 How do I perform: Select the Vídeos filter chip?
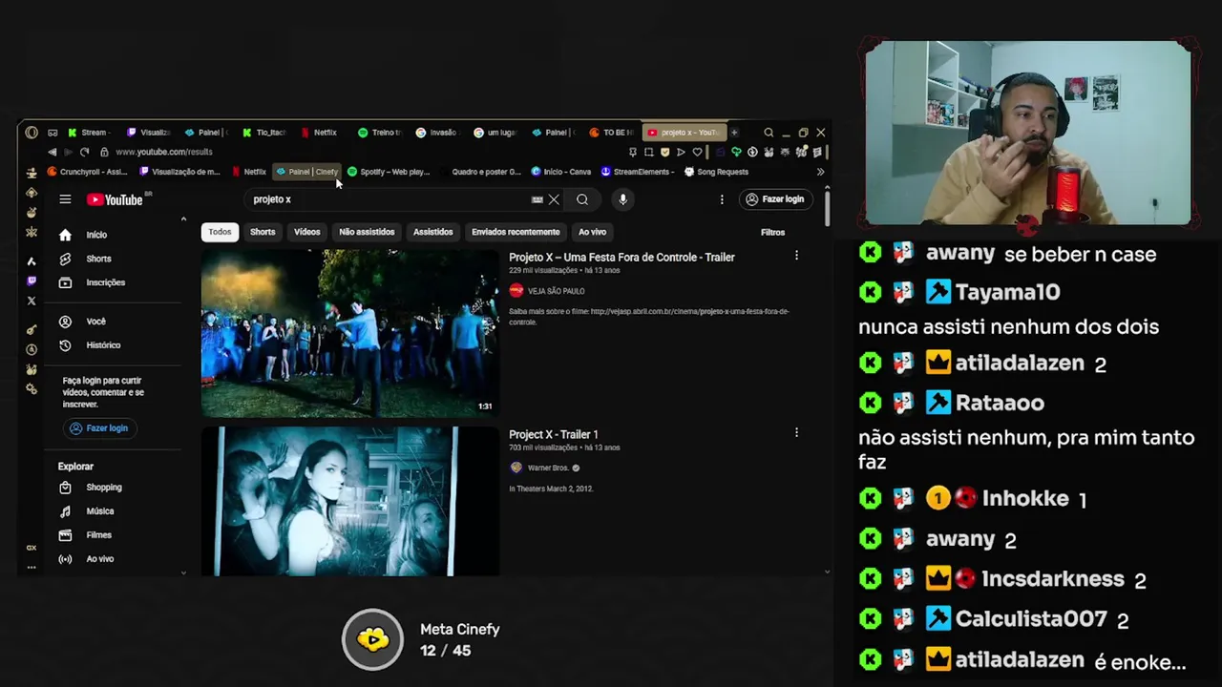307,232
